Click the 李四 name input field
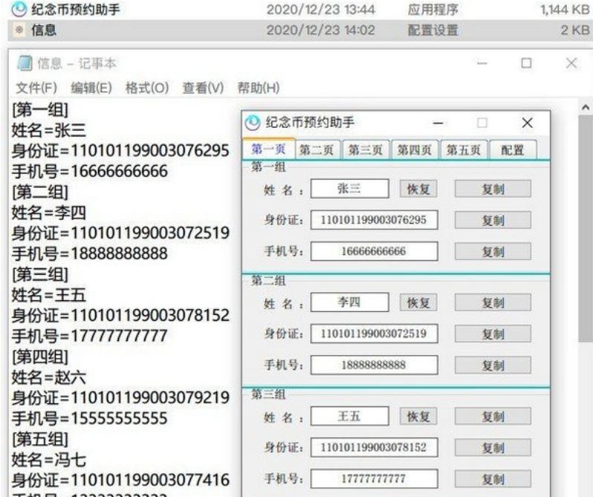This screenshot has width=593, height=497. click(x=350, y=303)
